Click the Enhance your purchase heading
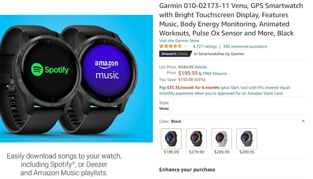 point(187,170)
